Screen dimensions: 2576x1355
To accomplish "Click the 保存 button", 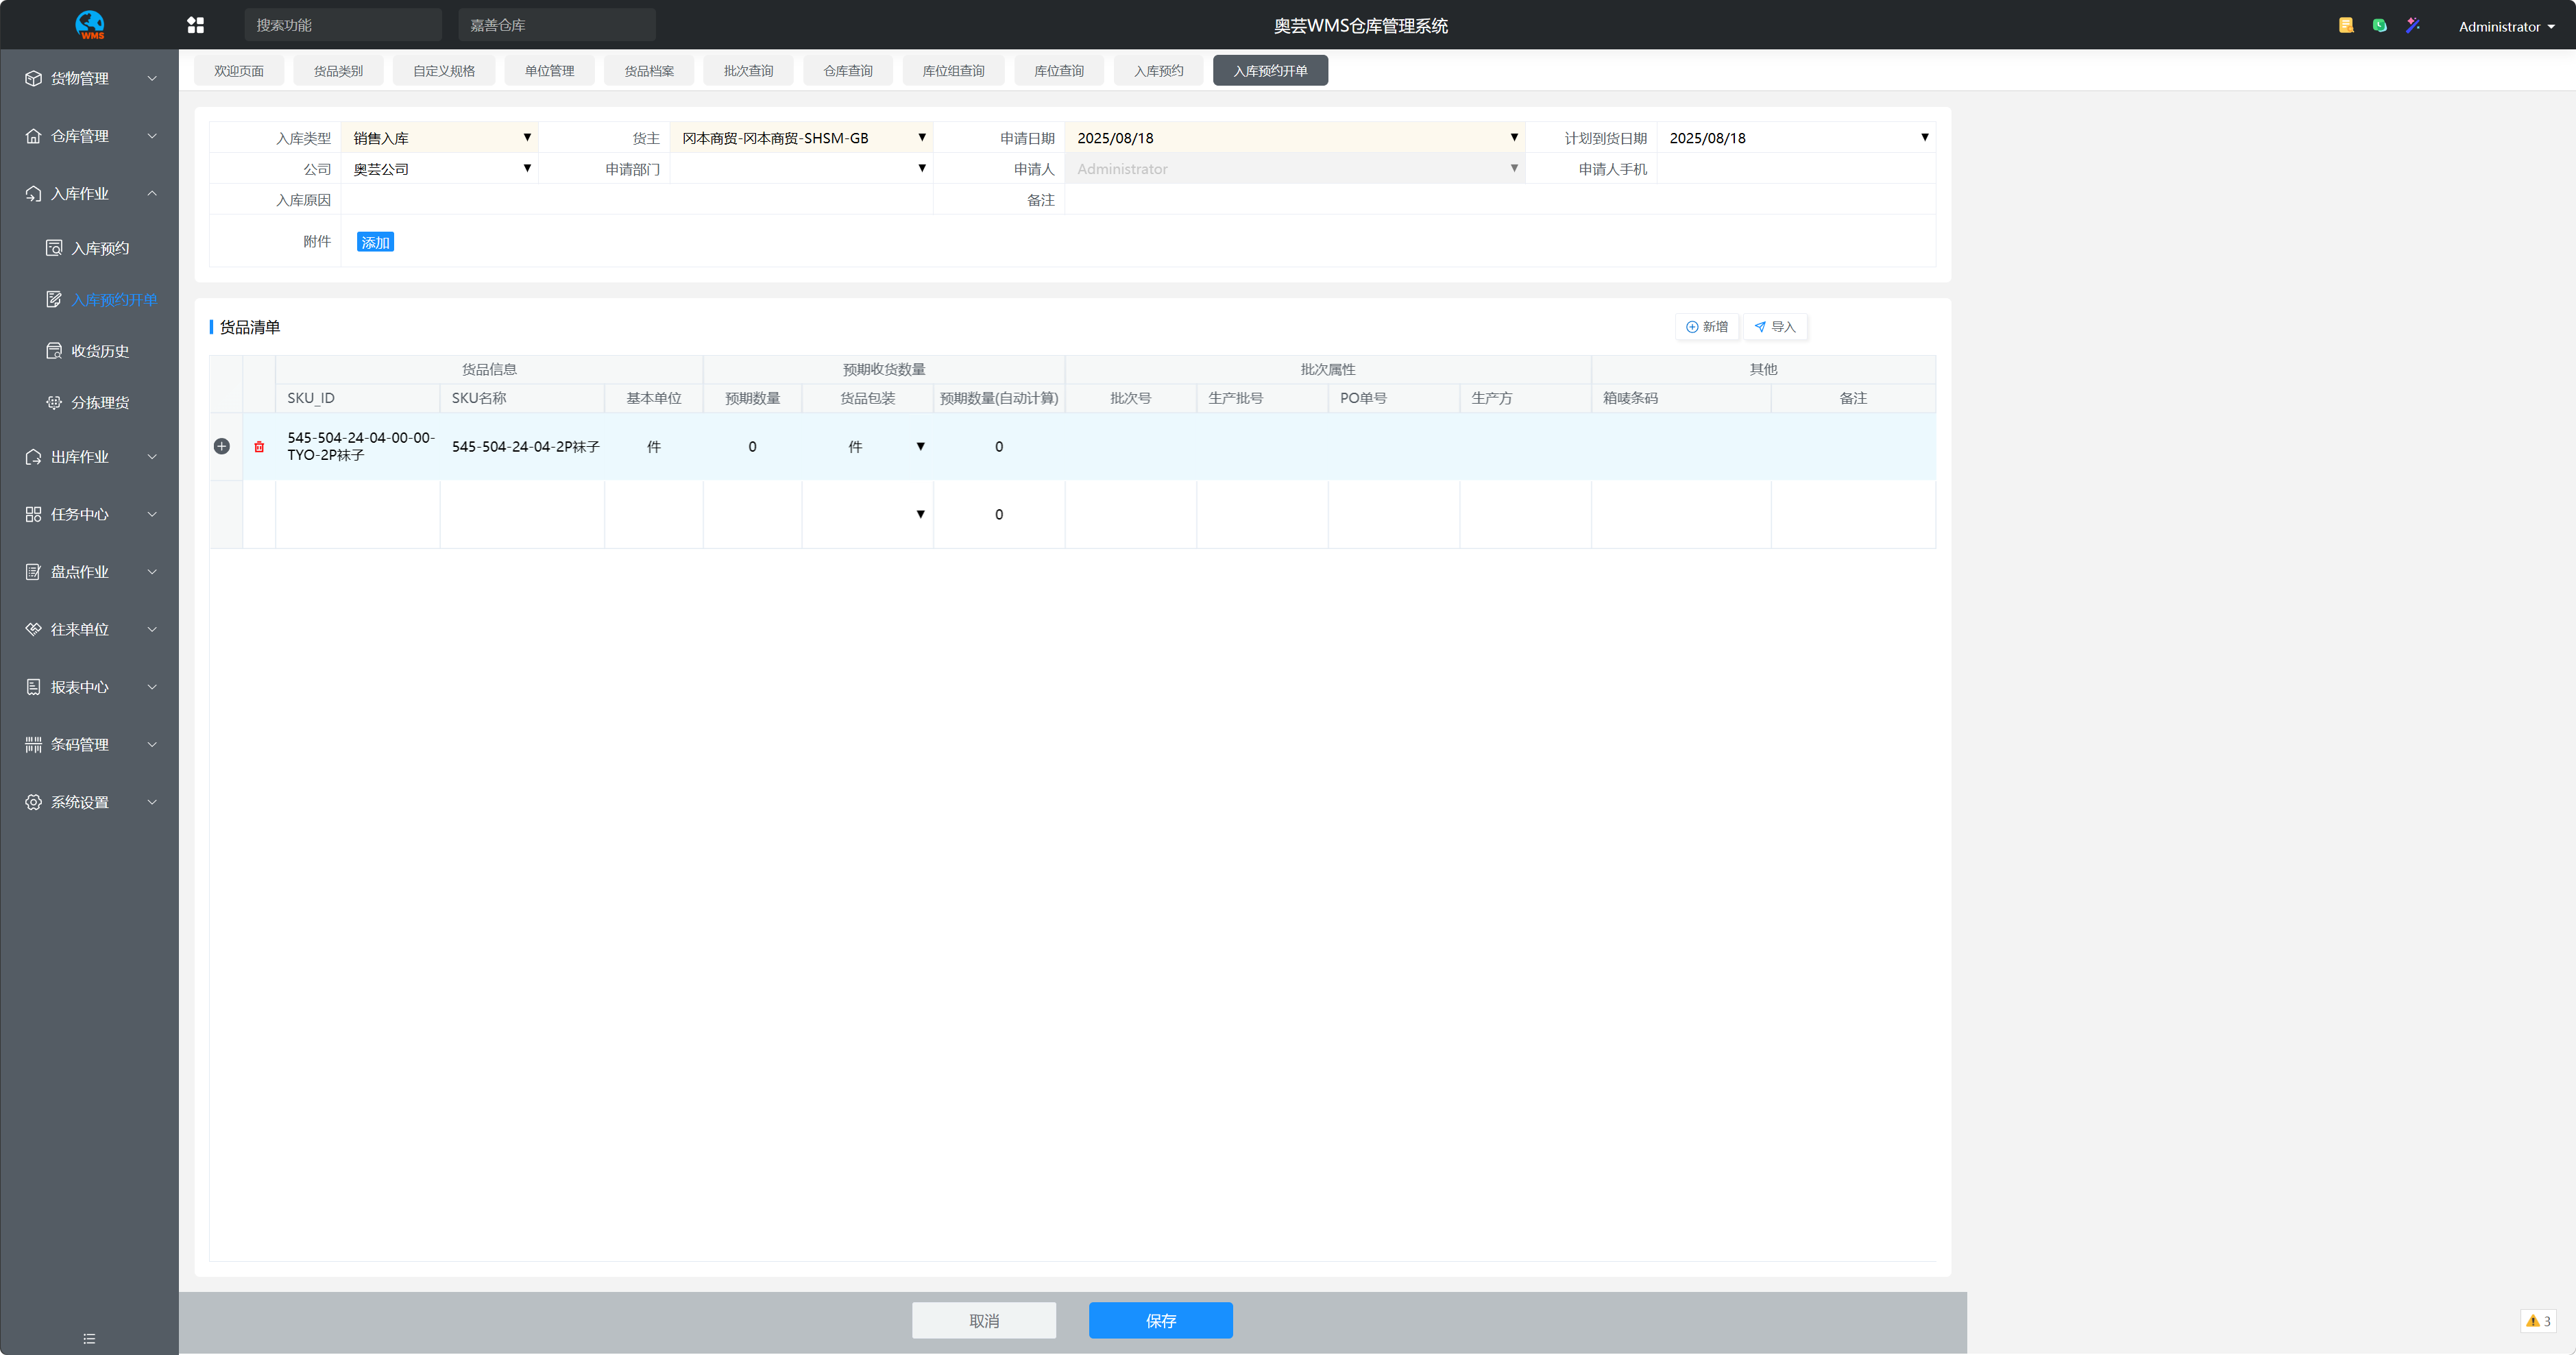I will (x=1160, y=1320).
